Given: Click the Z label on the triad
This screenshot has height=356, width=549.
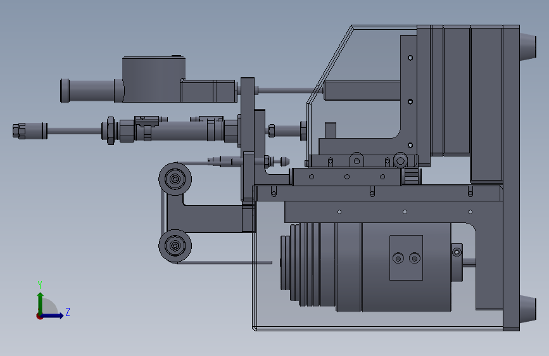Looking at the screenshot, I should (68, 312).
